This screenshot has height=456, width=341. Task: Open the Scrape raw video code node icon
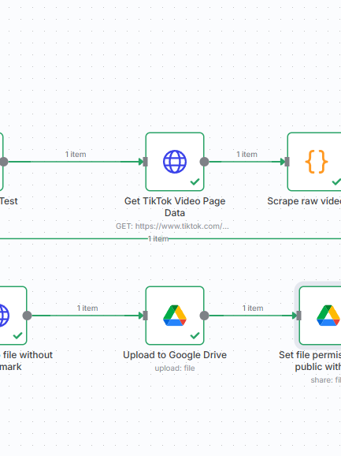coord(317,162)
